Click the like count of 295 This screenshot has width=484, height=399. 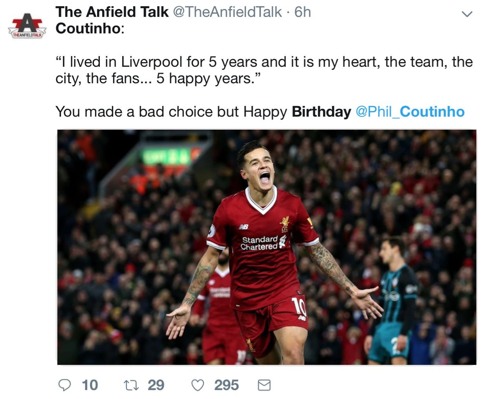tap(226, 385)
